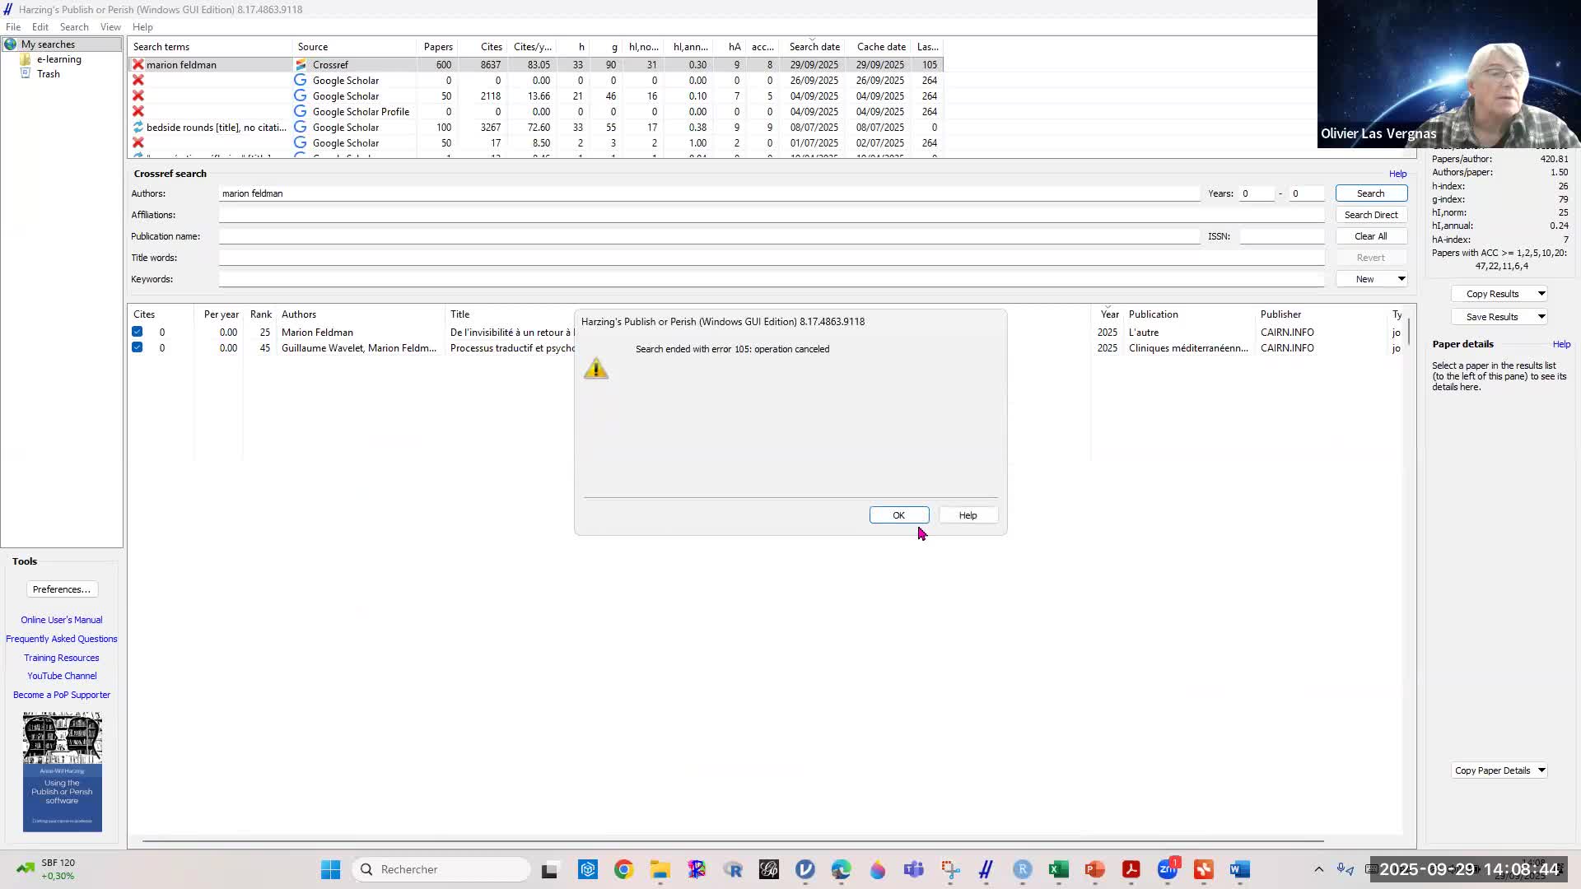Open the View menu
This screenshot has height=889, width=1581.
tap(110, 27)
